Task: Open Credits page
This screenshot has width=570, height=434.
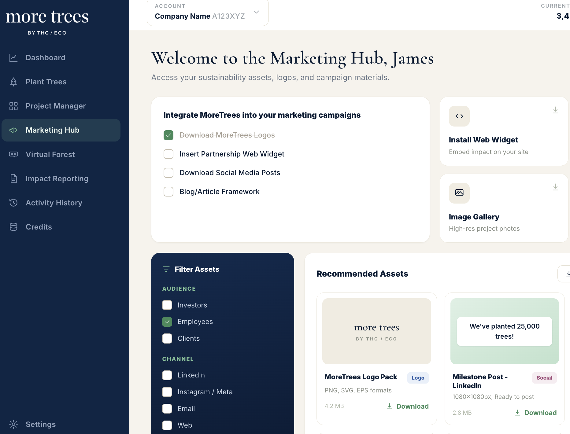Action: coord(61,227)
